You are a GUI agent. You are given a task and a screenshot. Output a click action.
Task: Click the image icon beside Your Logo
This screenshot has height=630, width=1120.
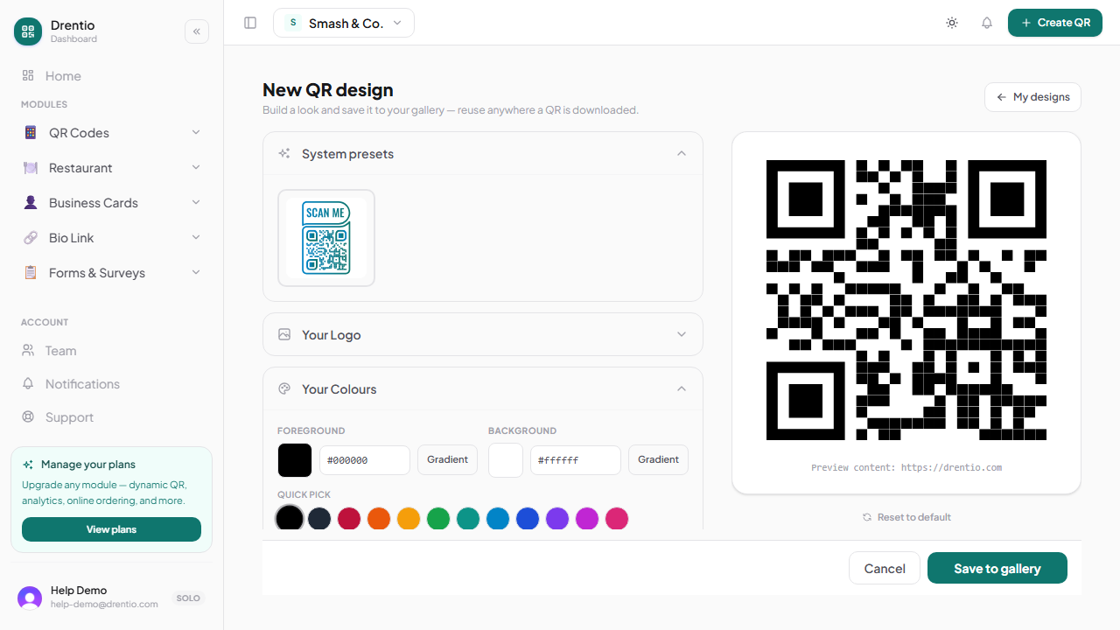pos(284,335)
